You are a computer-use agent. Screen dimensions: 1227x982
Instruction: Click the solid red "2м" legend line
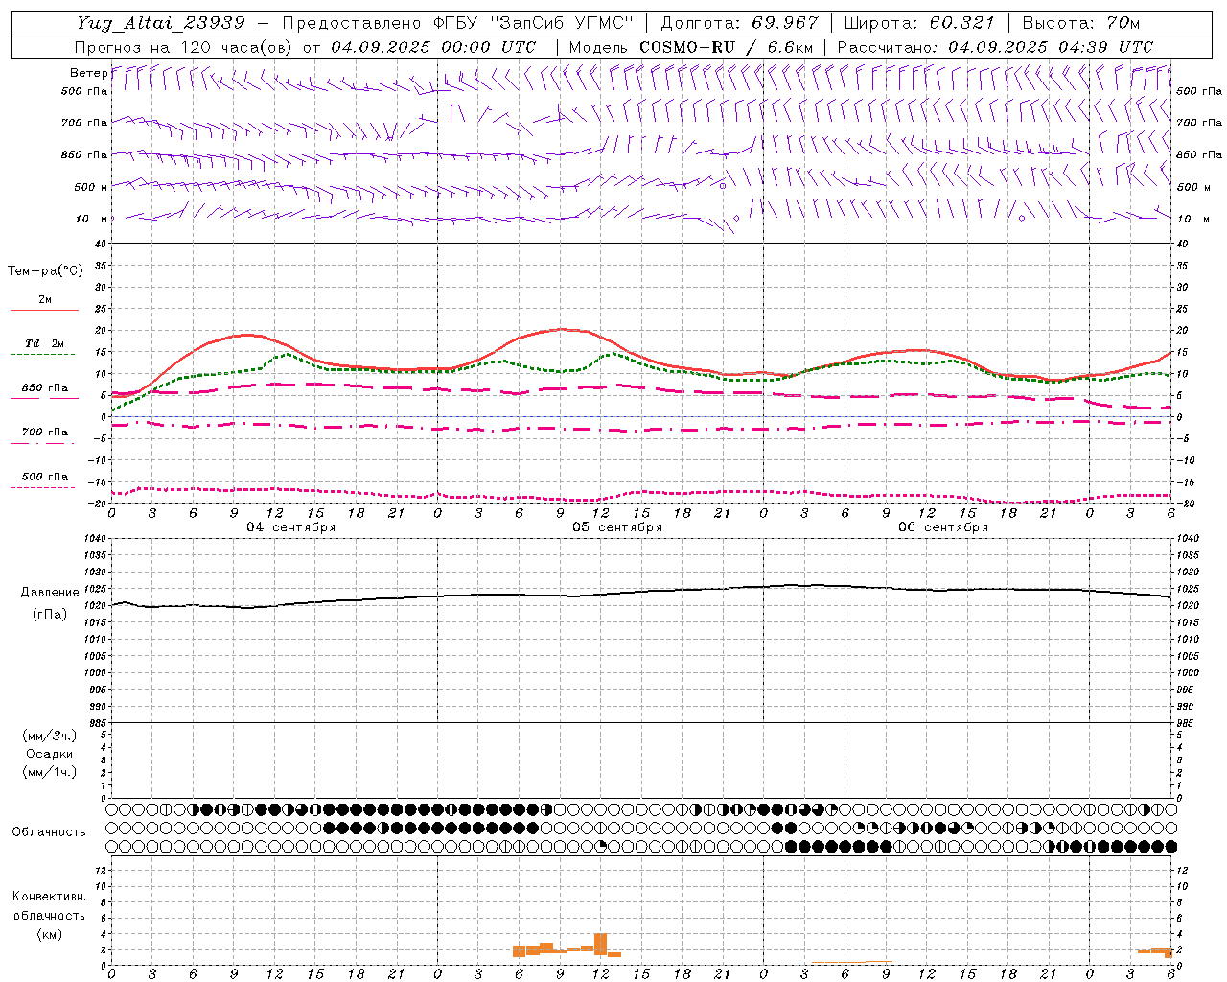click(44, 310)
